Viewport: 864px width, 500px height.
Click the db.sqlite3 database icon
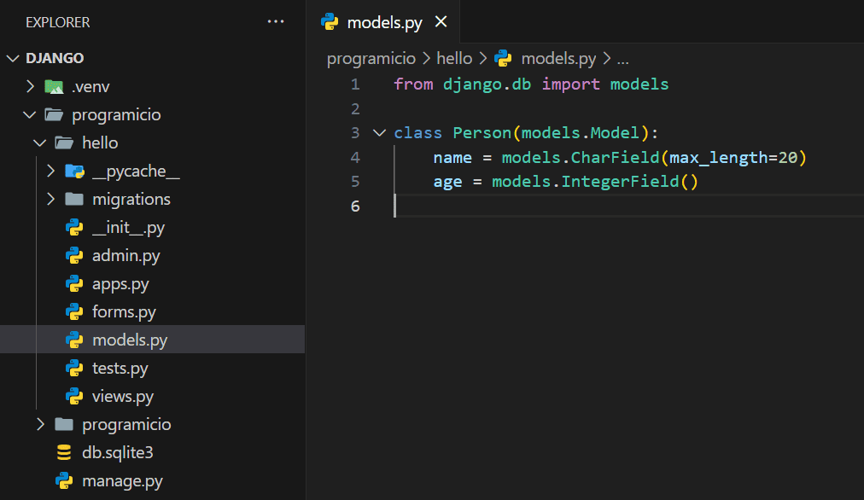pyautogui.click(x=64, y=452)
